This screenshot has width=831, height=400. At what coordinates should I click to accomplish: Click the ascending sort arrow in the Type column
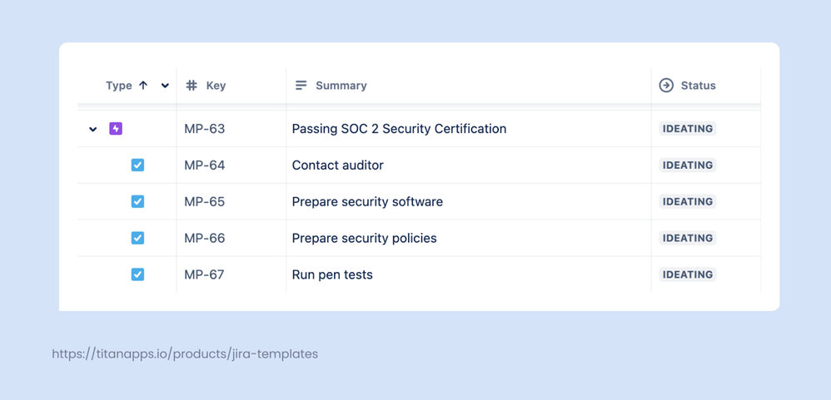point(142,85)
